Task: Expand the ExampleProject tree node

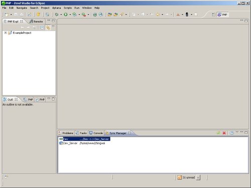Action: click(x=6, y=33)
